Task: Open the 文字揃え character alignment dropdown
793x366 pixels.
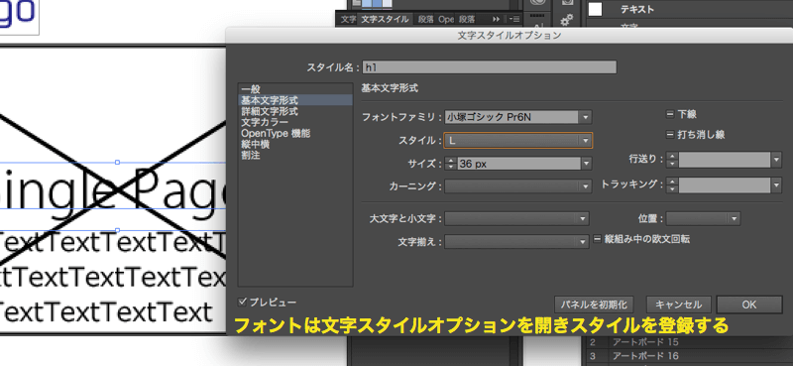Action: (516, 242)
